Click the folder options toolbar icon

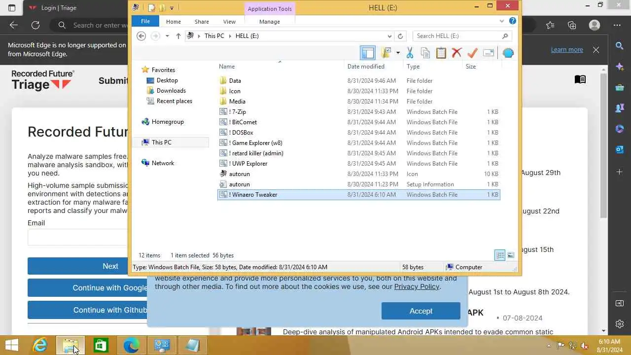click(x=386, y=52)
